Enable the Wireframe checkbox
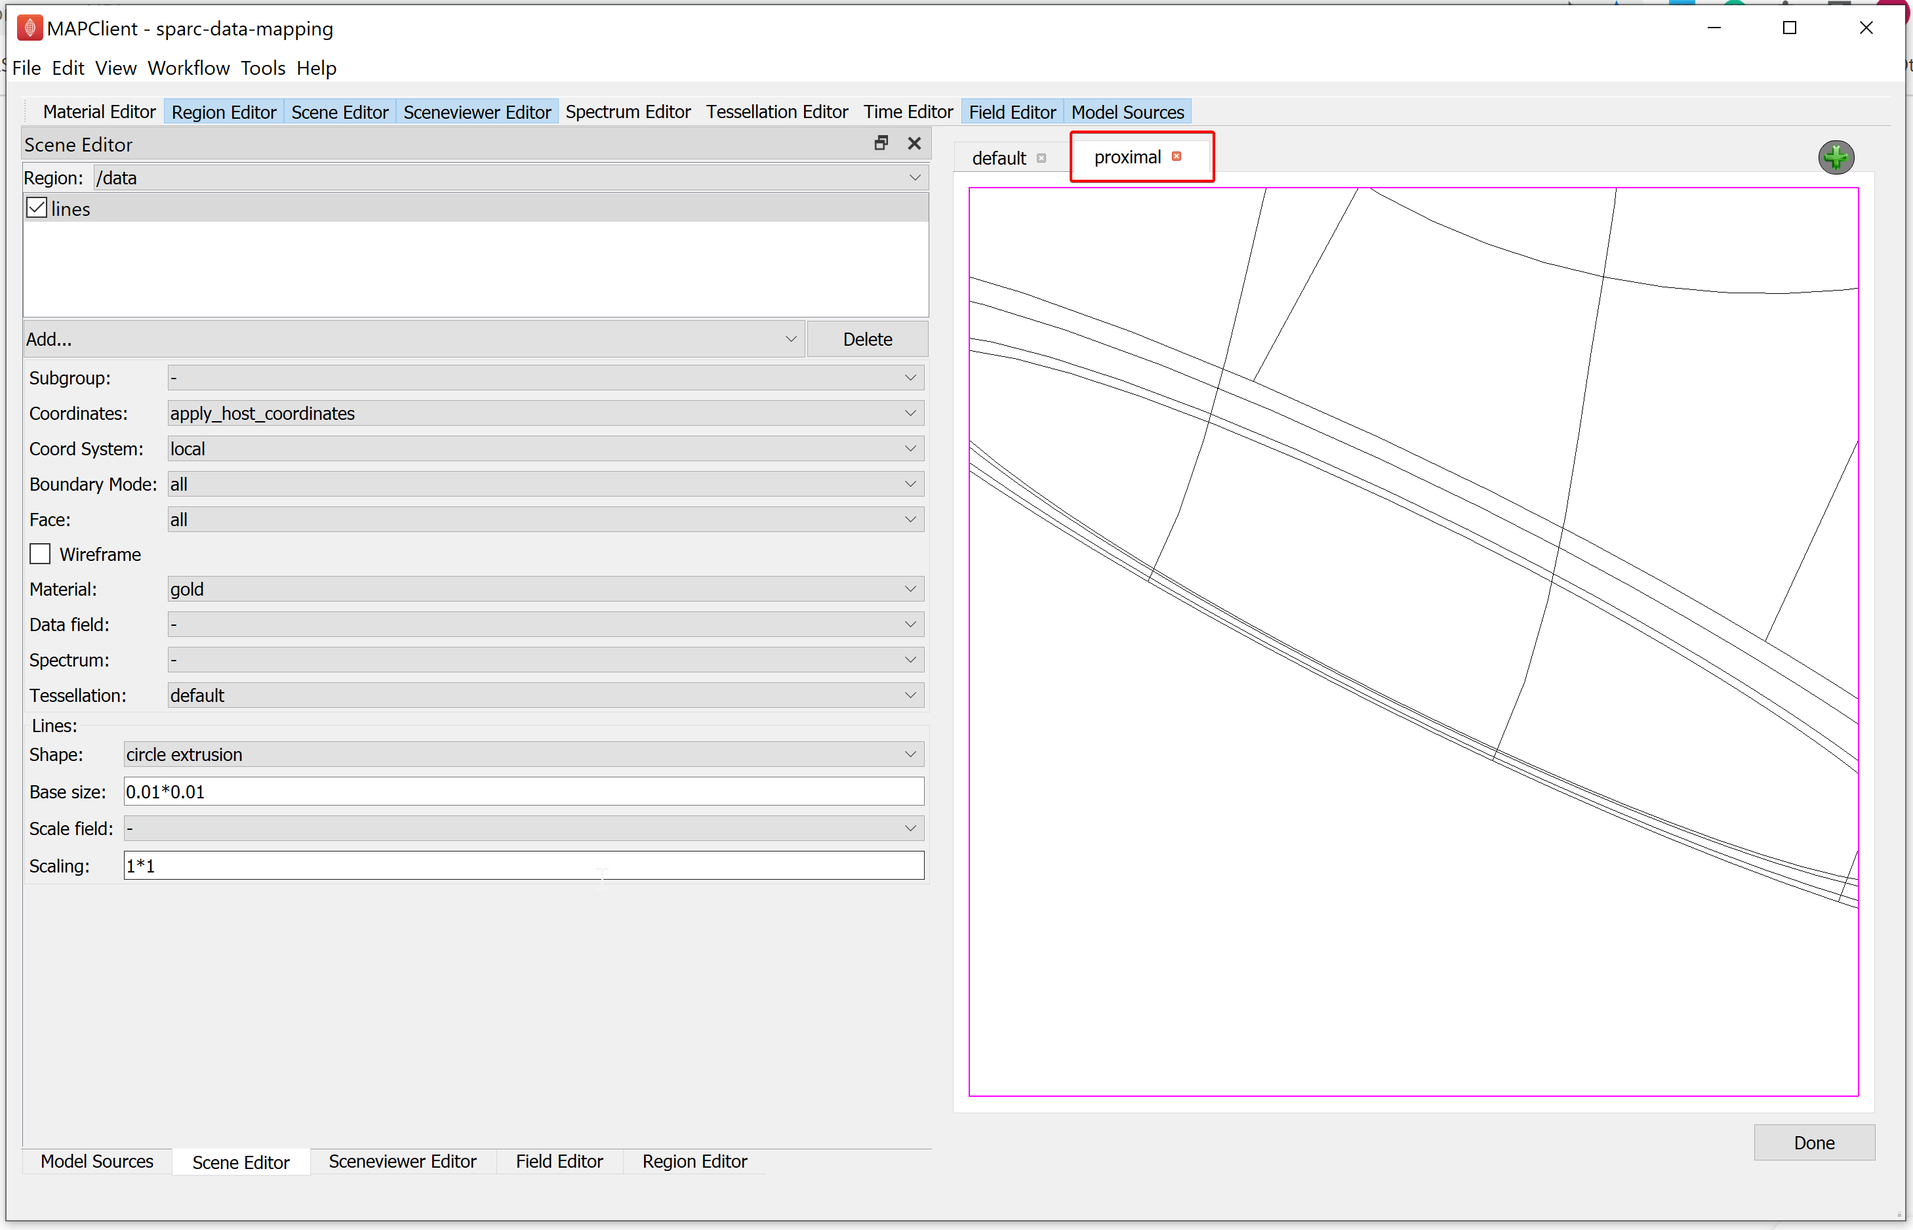 (40, 554)
